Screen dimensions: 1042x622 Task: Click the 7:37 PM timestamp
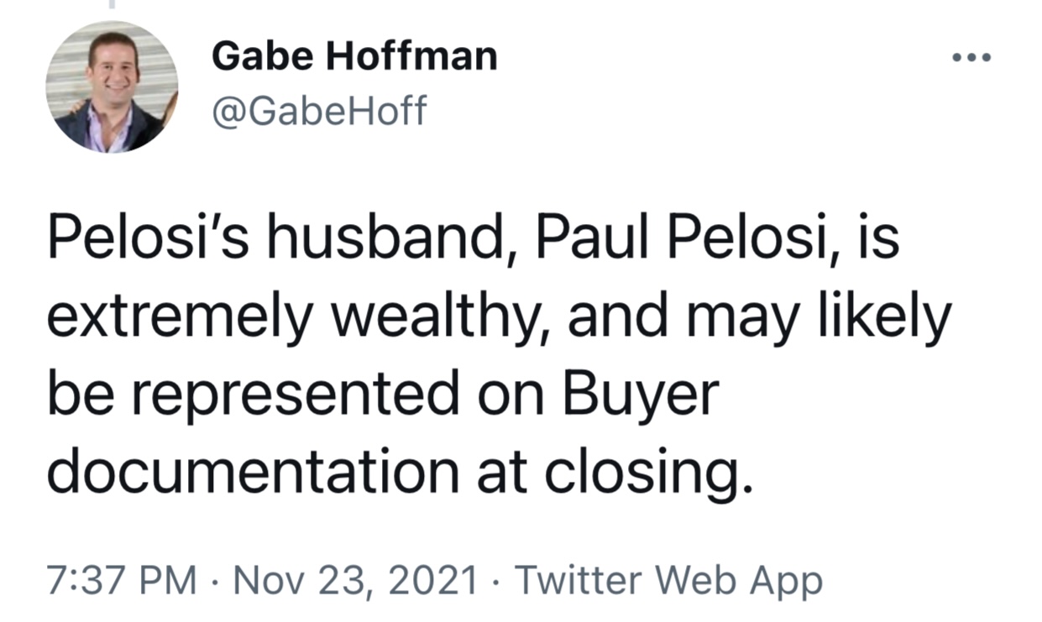coord(123,579)
